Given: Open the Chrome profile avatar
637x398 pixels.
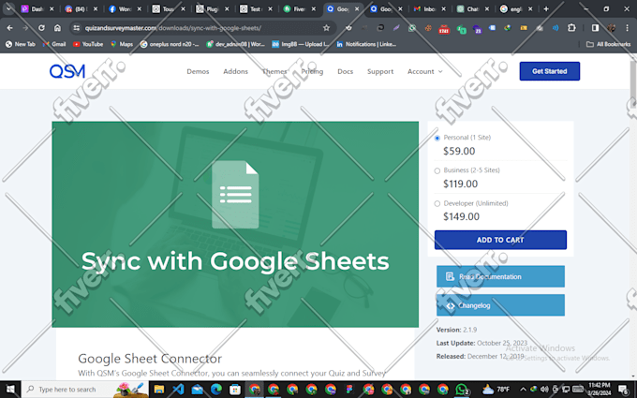Looking at the screenshot, I should coord(611,27).
